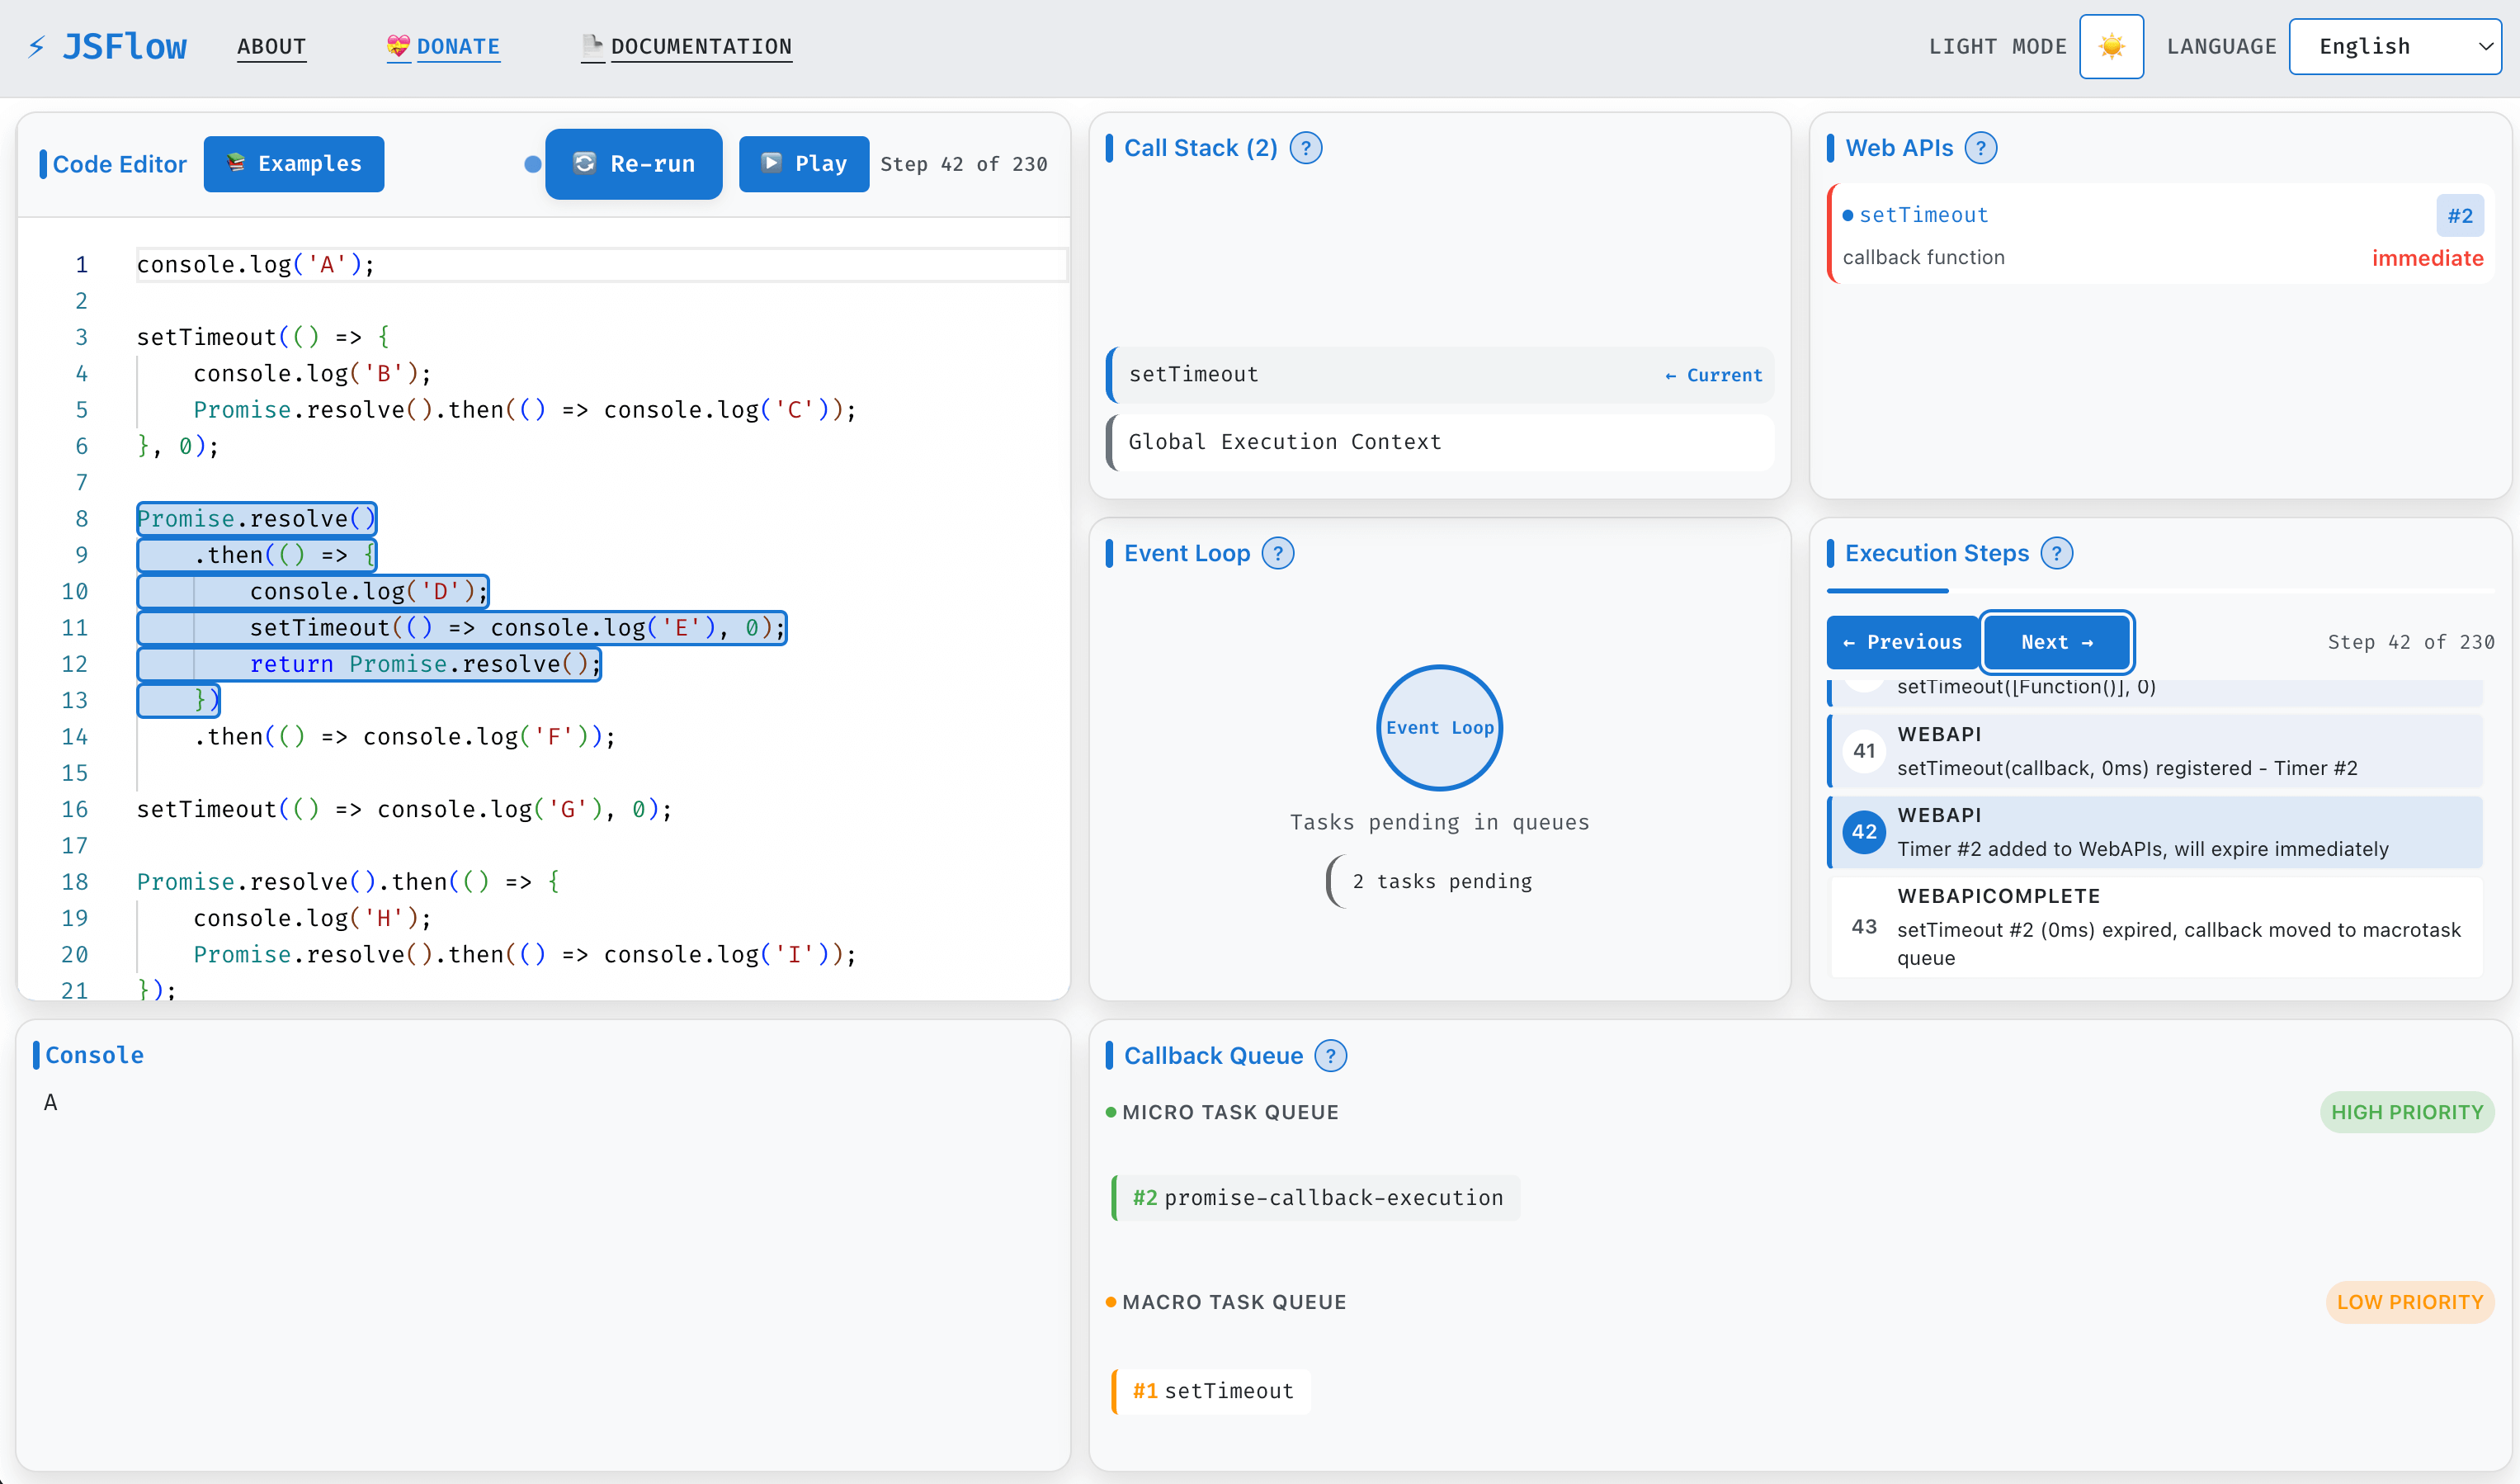Image resolution: width=2520 pixels, height=1484 pixels.
Task: Open the About page
Action: pyautogui.click(x=271, y=46)
